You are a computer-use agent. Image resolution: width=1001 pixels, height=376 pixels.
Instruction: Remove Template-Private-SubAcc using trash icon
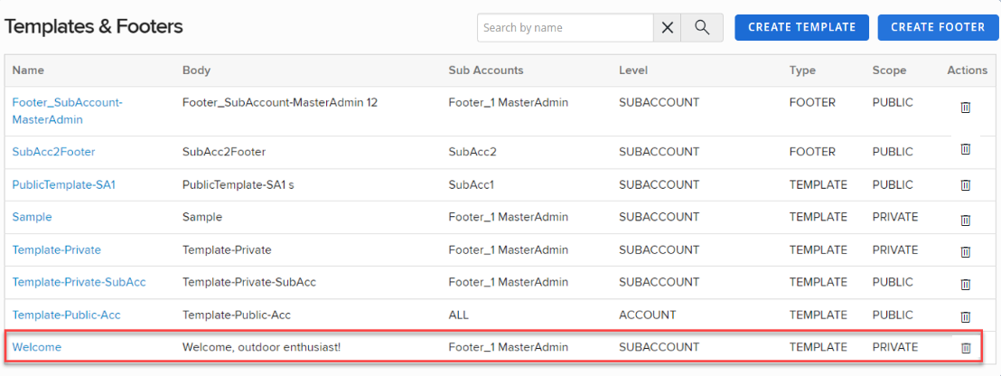[x=965, y=284]
